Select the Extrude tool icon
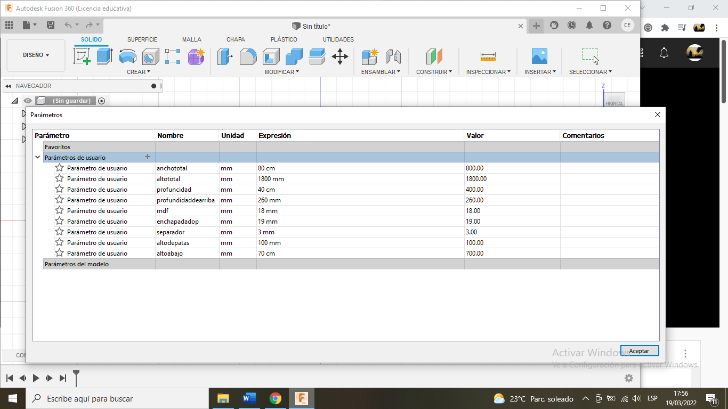728x409 pixels. [x=104, y=56]
